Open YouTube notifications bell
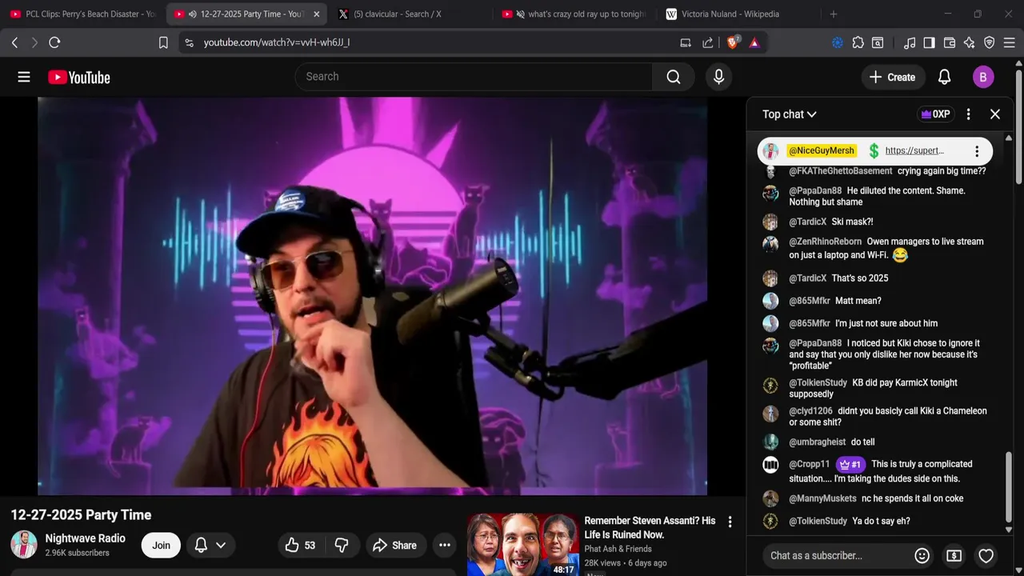Viewport: 1024px width, 576px height. (945, 77)
